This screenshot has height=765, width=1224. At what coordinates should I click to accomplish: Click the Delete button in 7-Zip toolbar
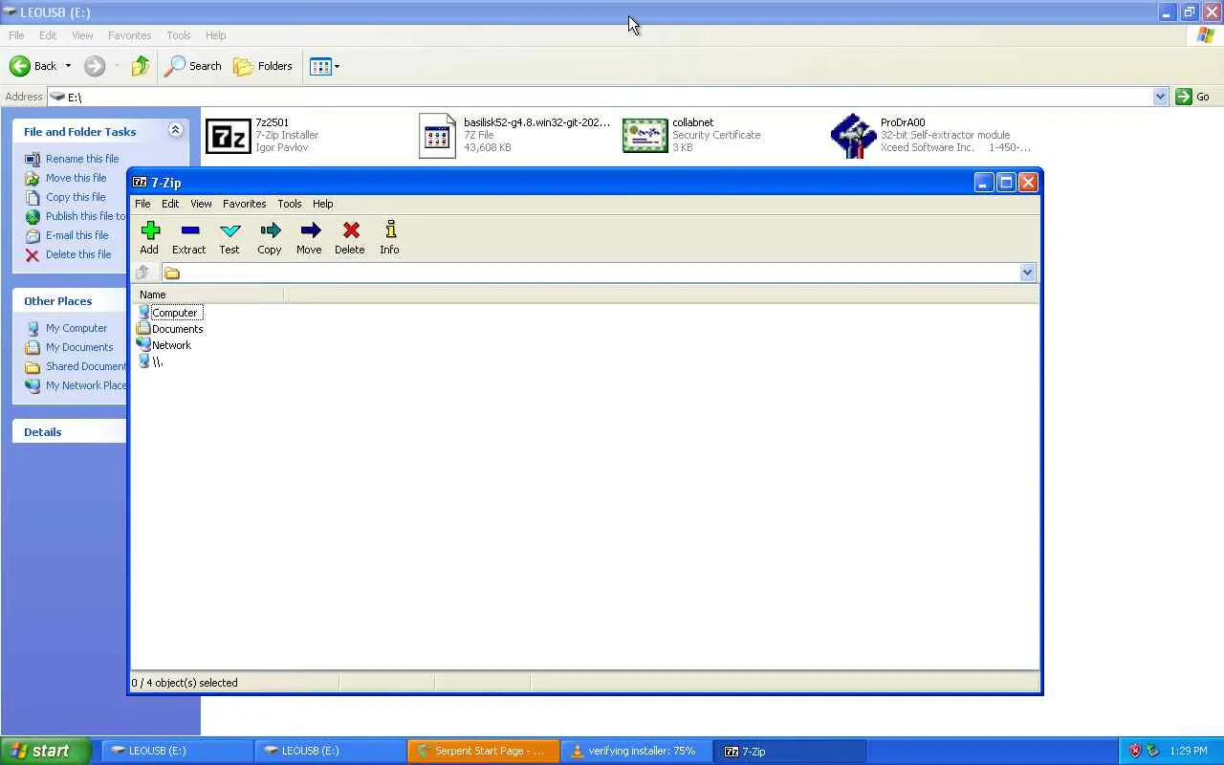click(350, 238)
